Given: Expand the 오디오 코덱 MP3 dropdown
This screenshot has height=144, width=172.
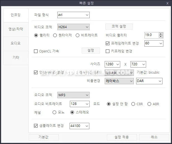Looking at the screenshot, I should [73, 95].
